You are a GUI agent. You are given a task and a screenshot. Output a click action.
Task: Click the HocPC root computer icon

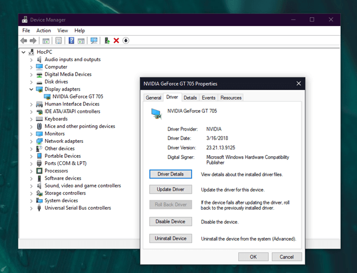(31, 52)
